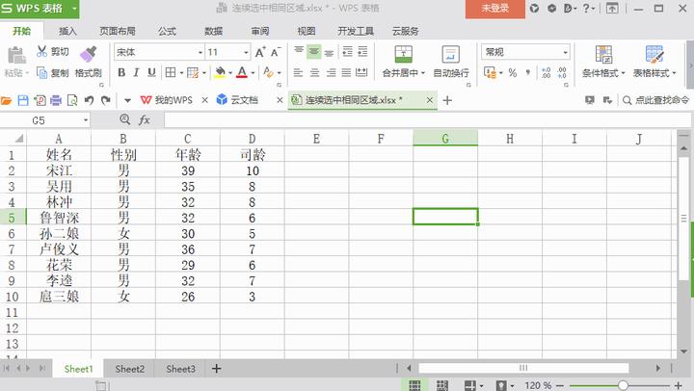This screenshot has height=391, width=694.
Task: Expand the Merge and Center dropdown arrow
Action: (423, 73)
